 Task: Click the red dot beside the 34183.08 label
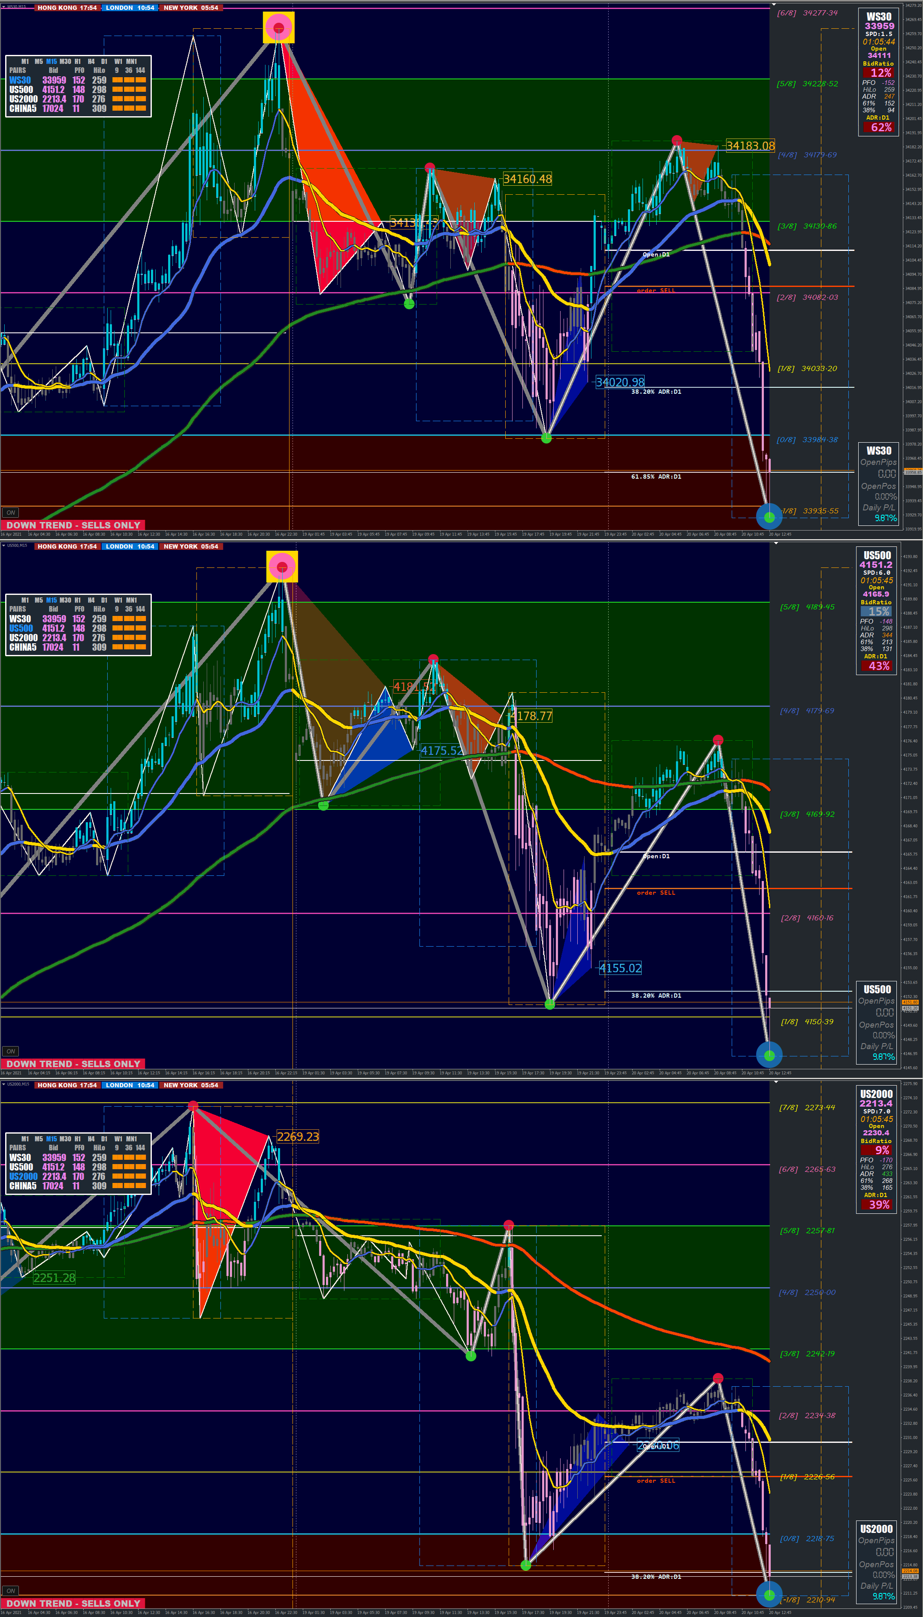[x=676, y=140]
